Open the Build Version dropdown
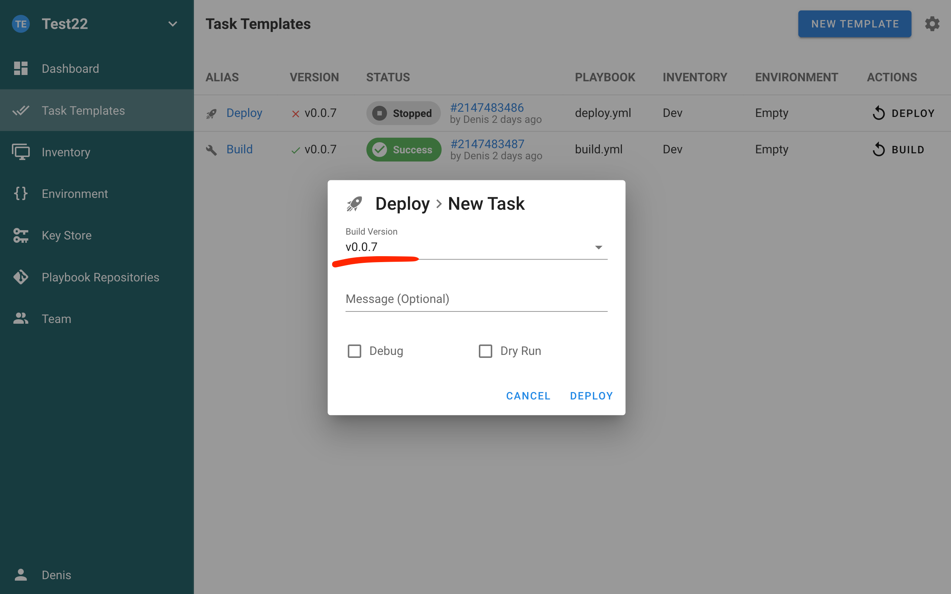The image size is (951, 594). coord(475,247)
